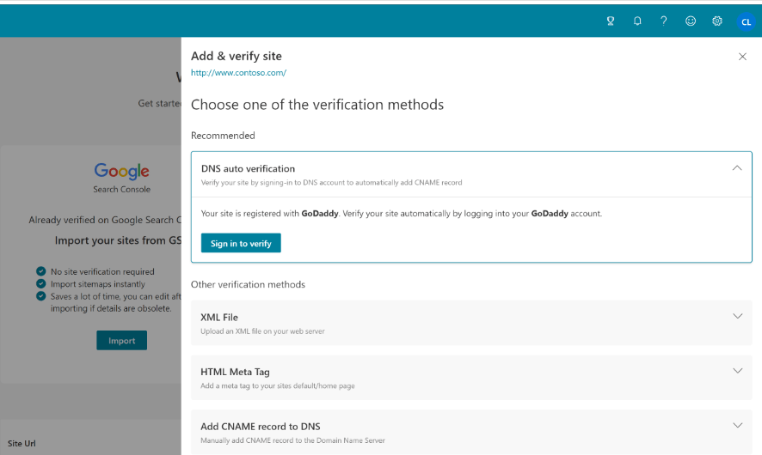The width and height of the screenshot is (762, 455).
Task: Expand the XML File verification method
Action: pyautogui.click(x=737, y=316)
